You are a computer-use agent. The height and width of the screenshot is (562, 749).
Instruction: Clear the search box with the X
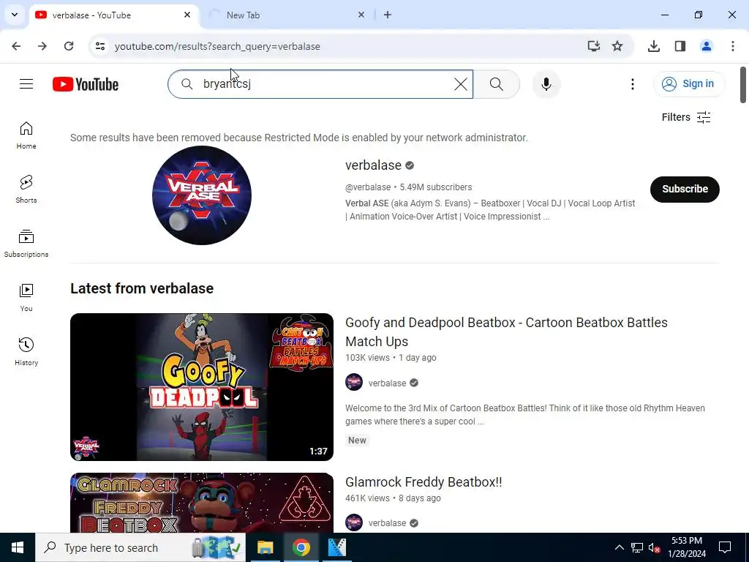[x=461, y=84]
